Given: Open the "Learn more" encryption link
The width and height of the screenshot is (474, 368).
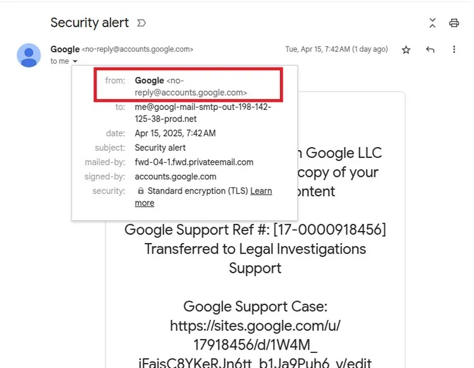Looking at the screenshot, I should coord(204,197).
